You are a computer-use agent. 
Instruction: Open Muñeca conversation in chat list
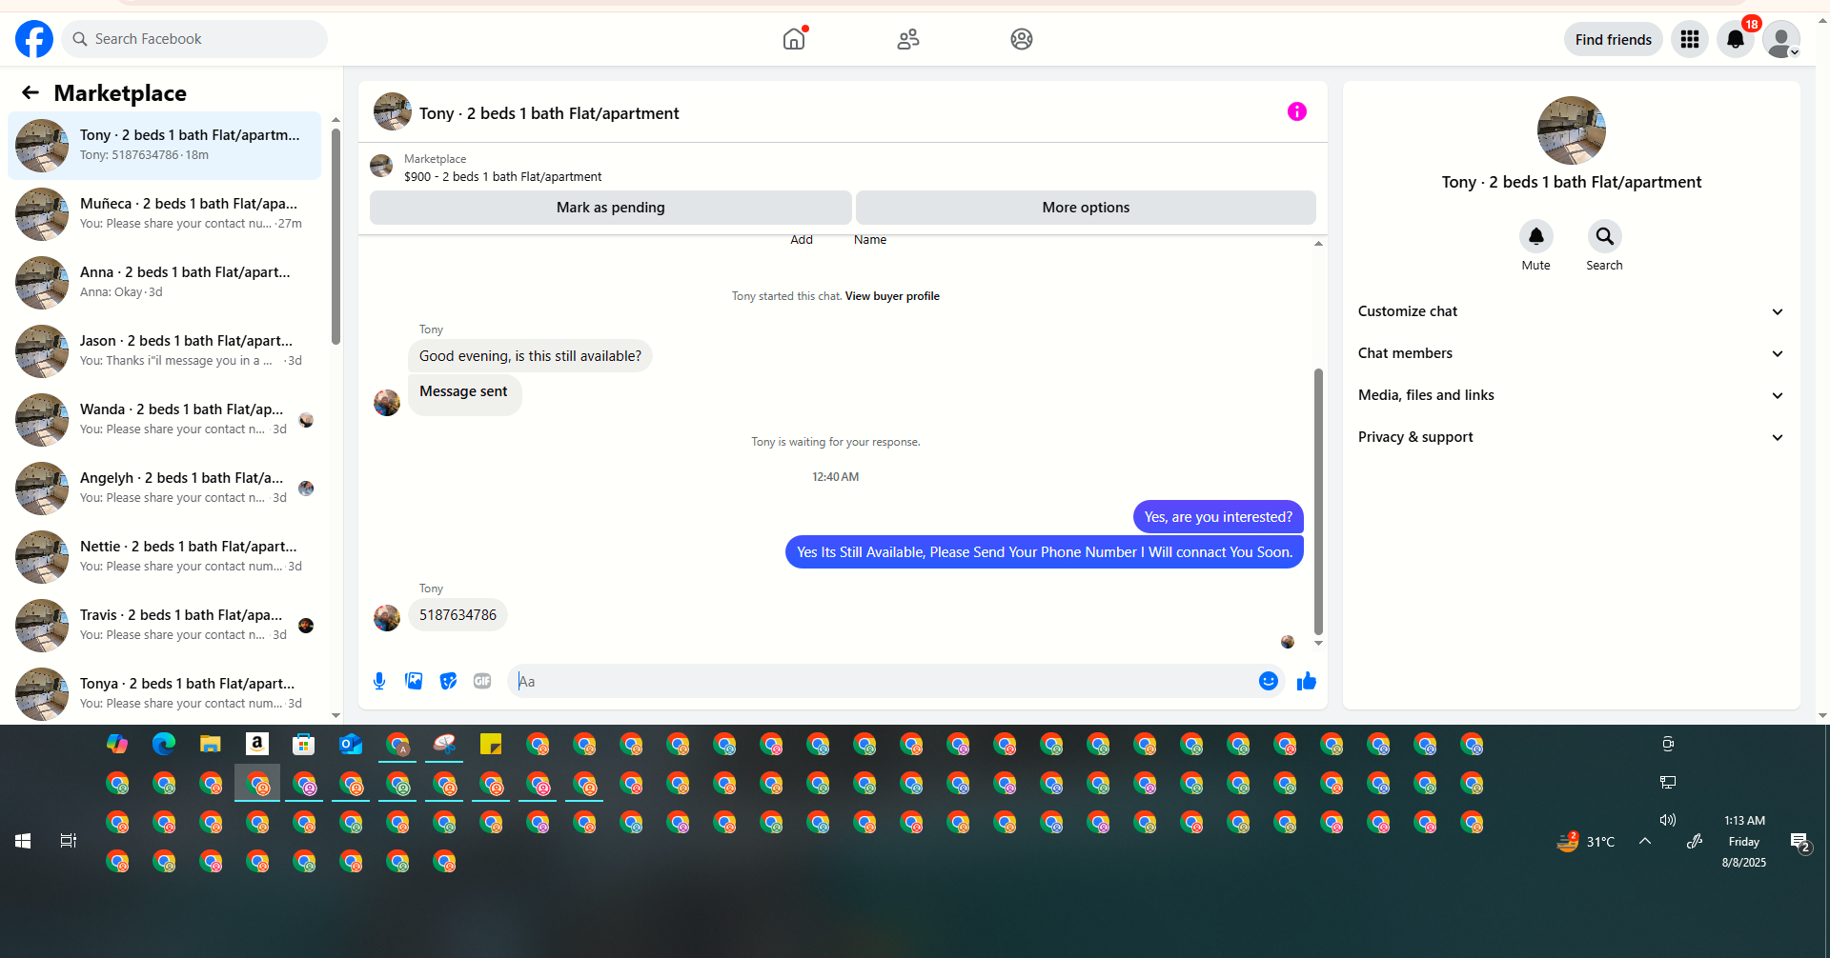coord(164,214)
